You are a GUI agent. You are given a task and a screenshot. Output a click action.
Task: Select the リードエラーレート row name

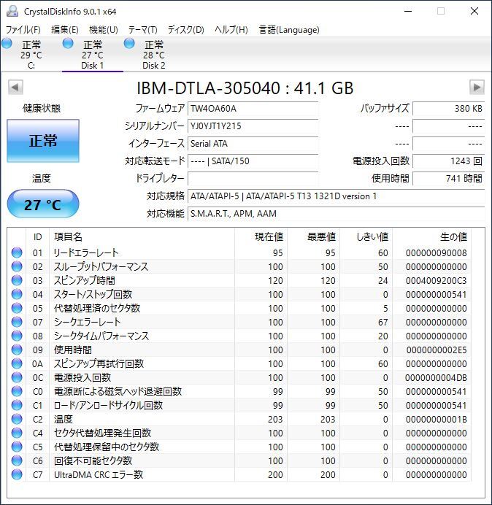click(86, 252)
